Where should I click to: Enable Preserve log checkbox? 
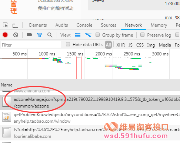coord(142,35)
